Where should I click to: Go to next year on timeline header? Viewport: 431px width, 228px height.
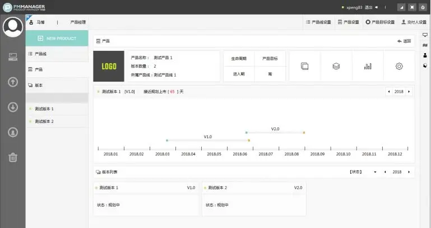(409, 91)
